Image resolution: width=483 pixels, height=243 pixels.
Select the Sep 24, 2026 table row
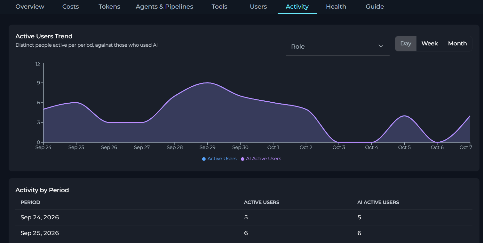[x=244, y=217]
